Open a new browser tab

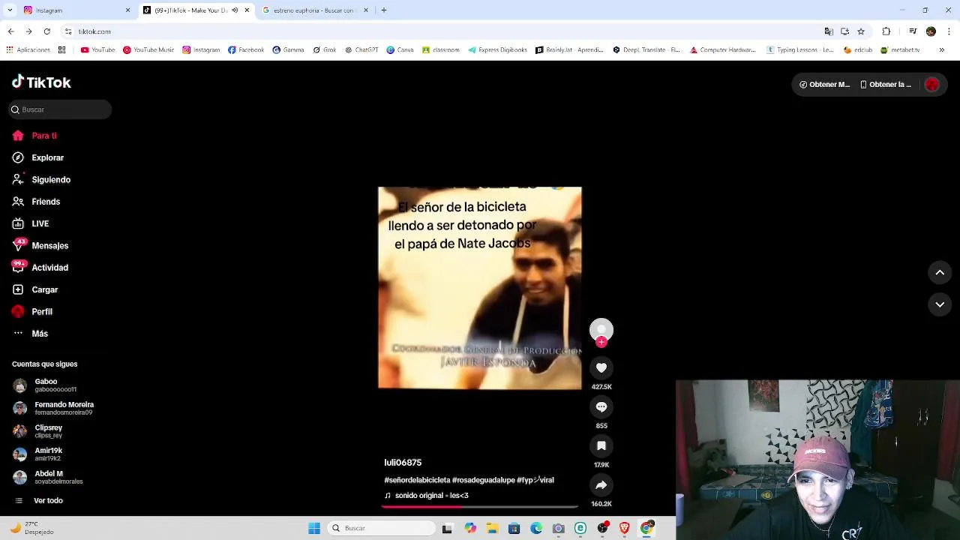(384, 10)
